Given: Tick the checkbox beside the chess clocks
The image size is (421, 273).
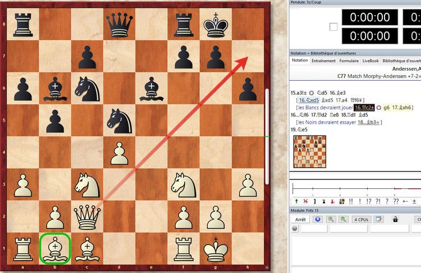Looking at the screenshot, I should click(x=333, y=27).
